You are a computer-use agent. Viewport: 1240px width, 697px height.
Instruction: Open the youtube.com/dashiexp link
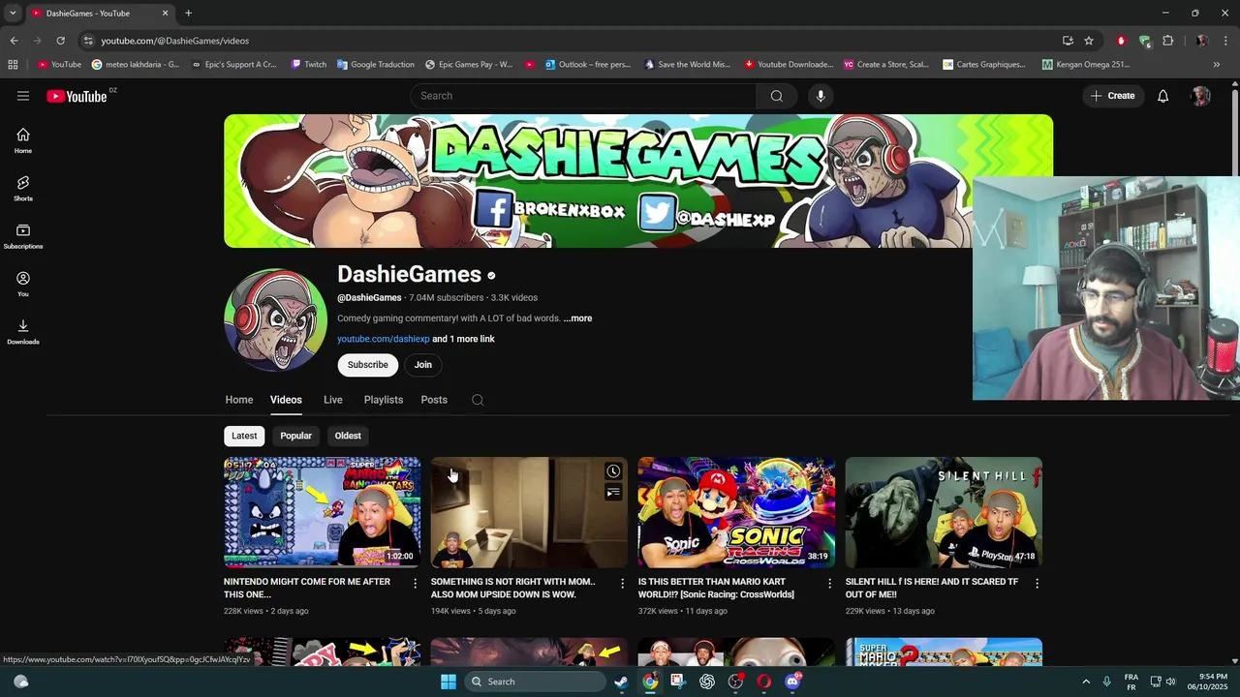[384, 339]
